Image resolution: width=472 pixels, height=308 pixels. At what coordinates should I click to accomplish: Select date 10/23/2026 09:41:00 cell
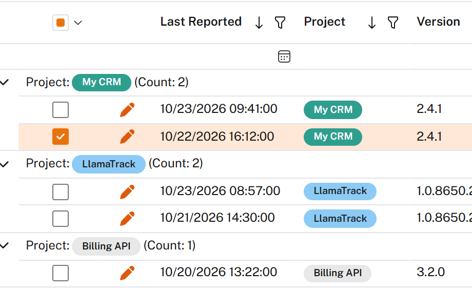219,109
